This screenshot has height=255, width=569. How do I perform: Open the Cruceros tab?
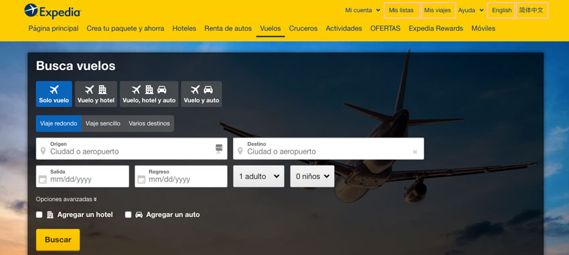(303, 28)
